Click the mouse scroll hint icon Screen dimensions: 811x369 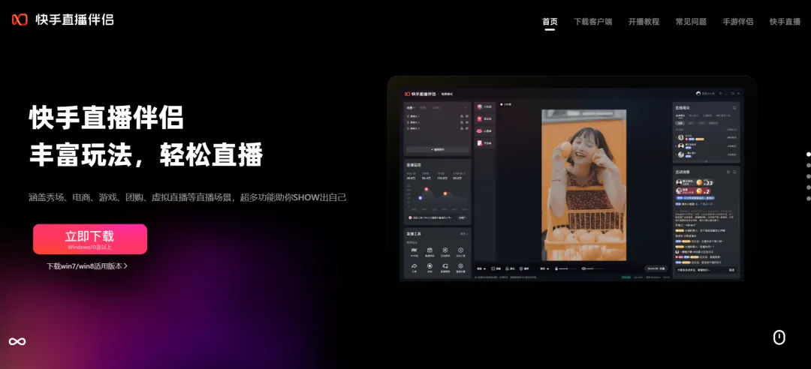pyautogui.click(x=779, y=337)
